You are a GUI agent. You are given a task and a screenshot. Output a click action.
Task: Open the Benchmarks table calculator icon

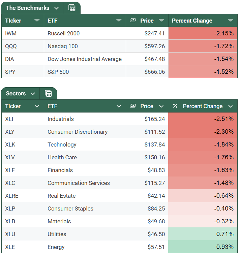(72, 8)
